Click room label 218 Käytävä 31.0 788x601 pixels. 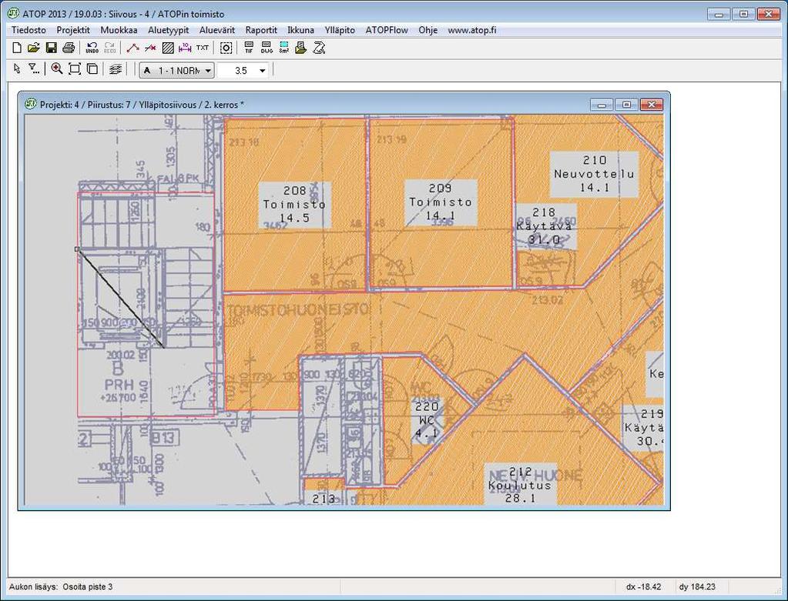(x=544, y=226)
